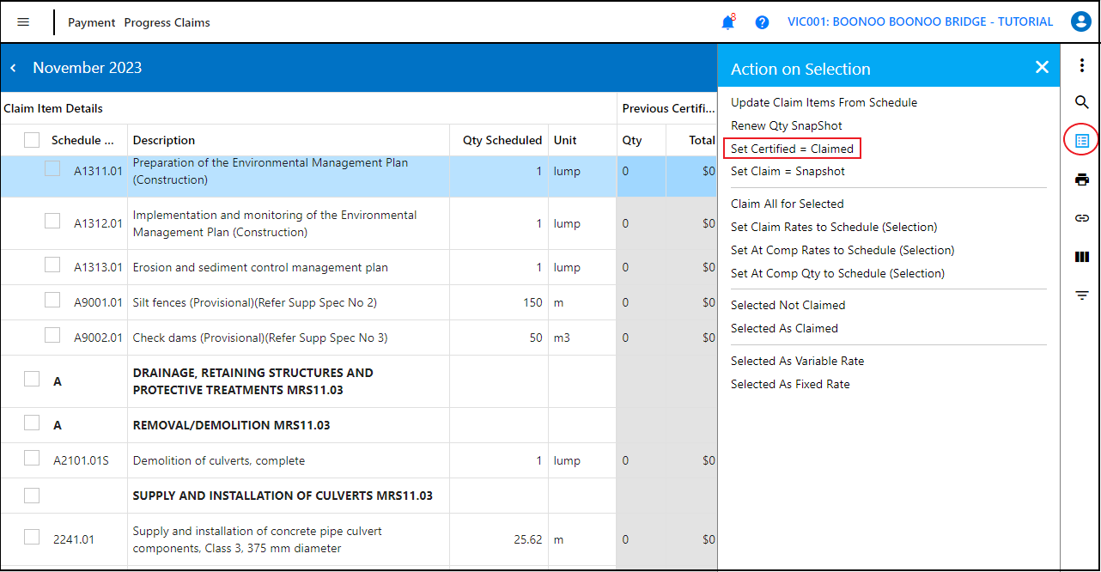Sort by the Qty Scheduled column header
Viewport: 1101px width, 572px height.
(x=502, y=140)
